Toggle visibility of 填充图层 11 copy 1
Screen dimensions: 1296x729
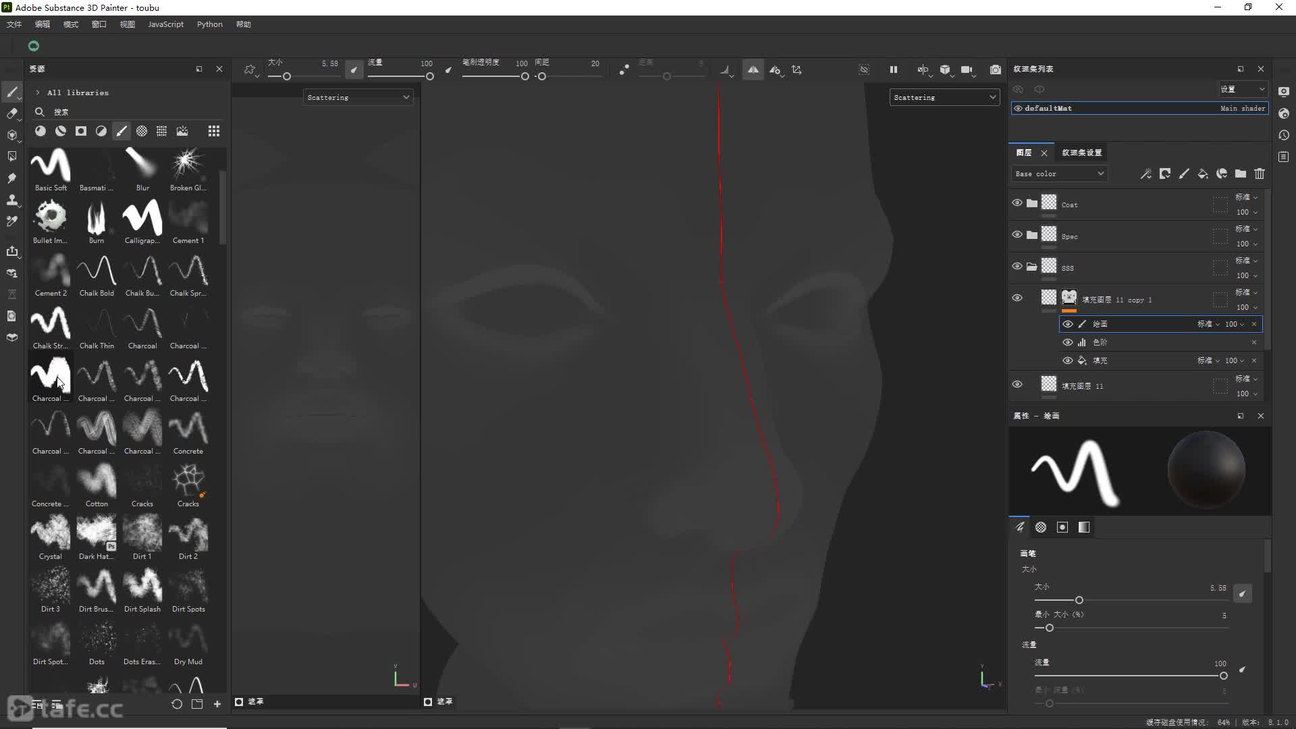[1017, 298]
